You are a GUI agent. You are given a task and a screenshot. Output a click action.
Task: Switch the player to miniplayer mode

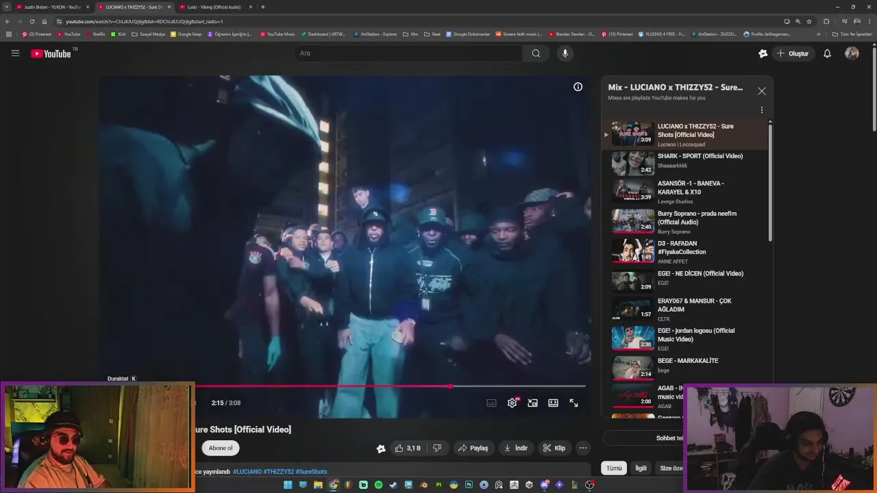(x=532, y=403)
